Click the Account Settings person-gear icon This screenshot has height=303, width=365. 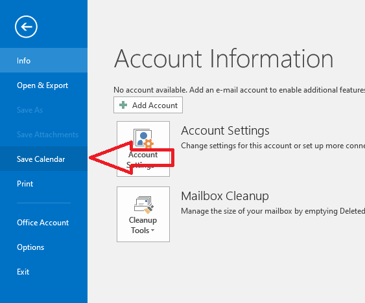(143, 139)
